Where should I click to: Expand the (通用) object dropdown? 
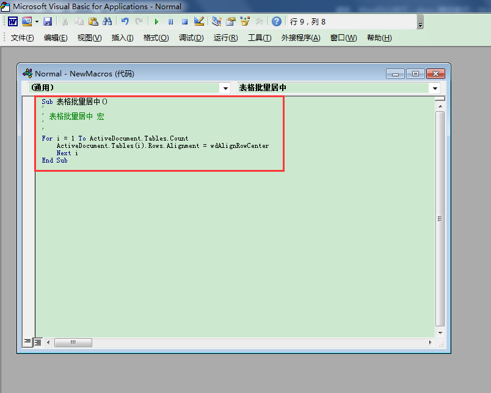pyautogui.click(x=226, y=88)
